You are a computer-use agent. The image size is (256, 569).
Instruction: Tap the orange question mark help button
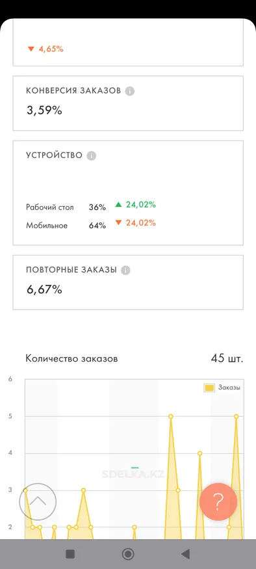tap(218, 502)
